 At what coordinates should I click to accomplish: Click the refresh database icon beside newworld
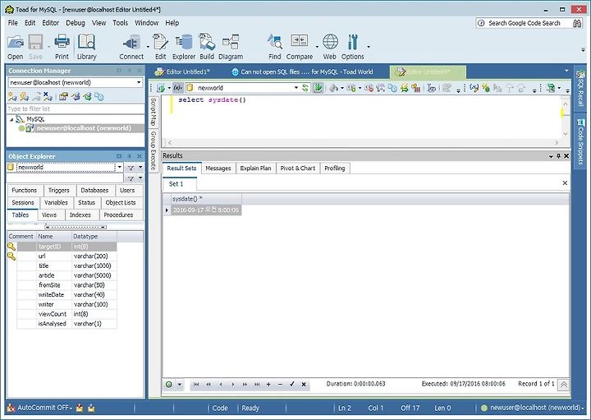[305, 88]
